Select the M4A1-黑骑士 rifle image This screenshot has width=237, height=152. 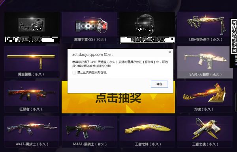point(90,130)
